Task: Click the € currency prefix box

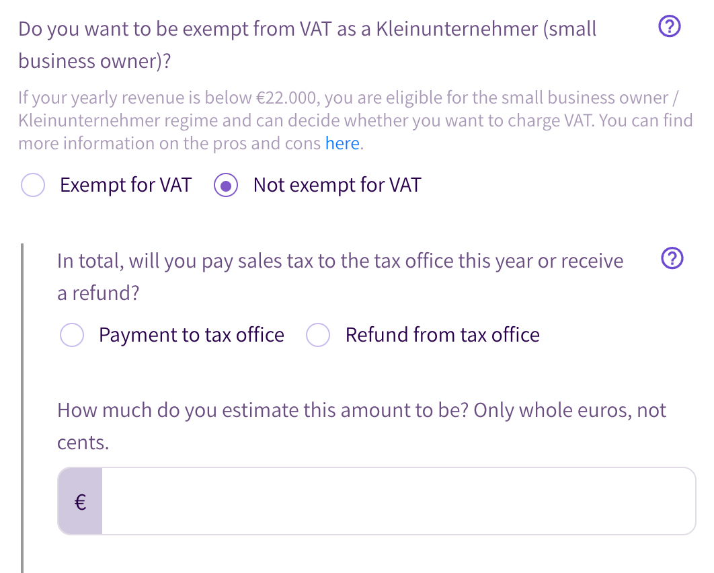Action: [80, 502]
